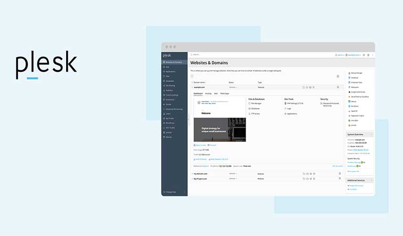Image resolution: width=403 pixels, height=236 pixels.
Task: Open Logs under Dev Tools
Action: [288, 109]
